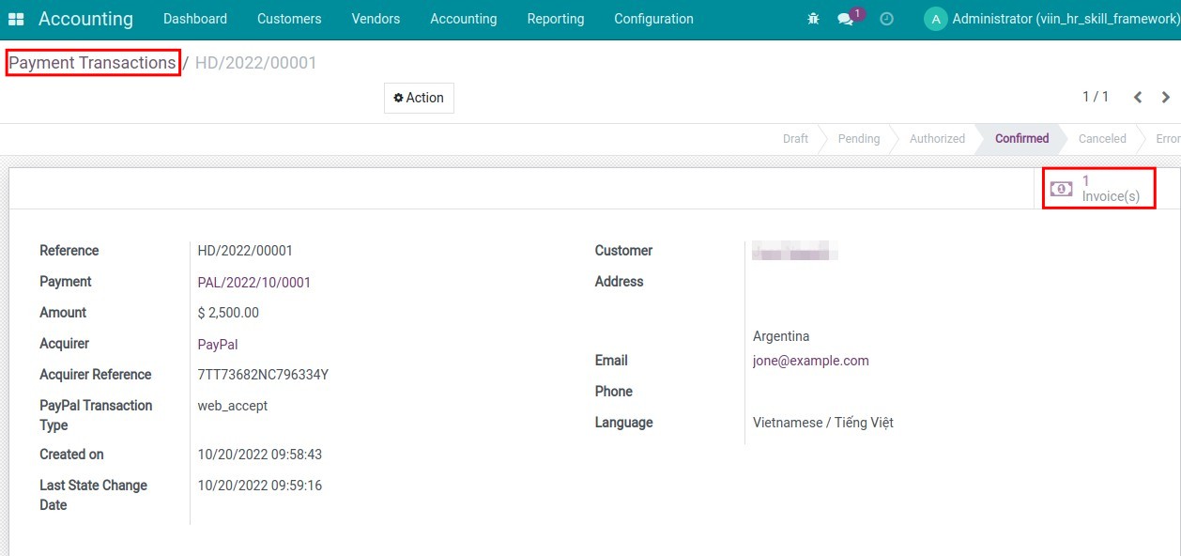
Task: Open the Action gear menu
Action: click(418, 97)
